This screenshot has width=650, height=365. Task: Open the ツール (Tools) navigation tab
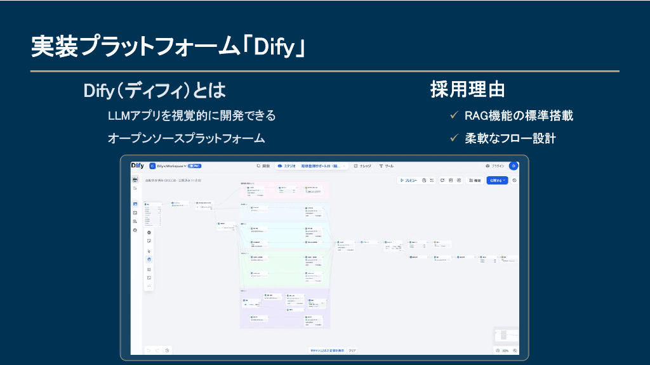click(387, 166)
